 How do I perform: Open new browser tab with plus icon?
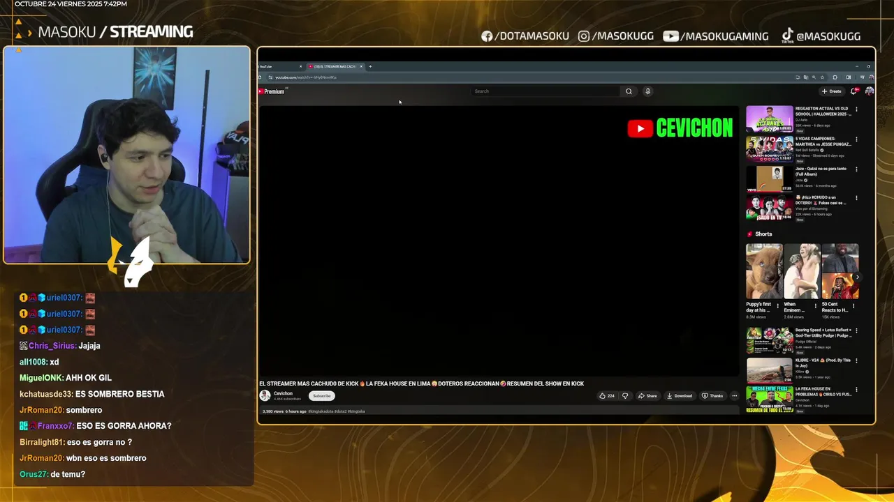pyautogui.click(x=370, y=66)
